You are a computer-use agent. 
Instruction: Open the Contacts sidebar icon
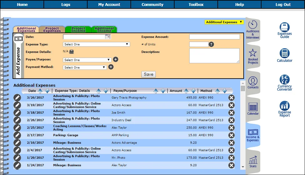253,83
